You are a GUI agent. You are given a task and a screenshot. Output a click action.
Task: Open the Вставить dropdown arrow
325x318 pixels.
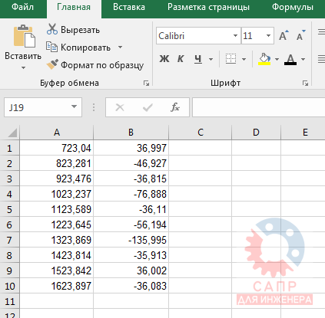(x=23, y=68)
